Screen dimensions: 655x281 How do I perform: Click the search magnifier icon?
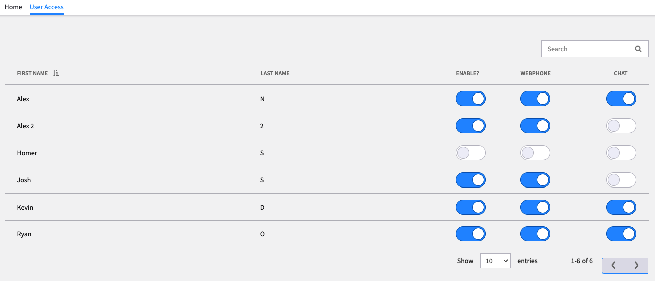pos(638,49)
